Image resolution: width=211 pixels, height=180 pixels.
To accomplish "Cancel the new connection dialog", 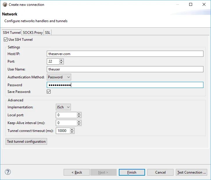I will [160, 172].
